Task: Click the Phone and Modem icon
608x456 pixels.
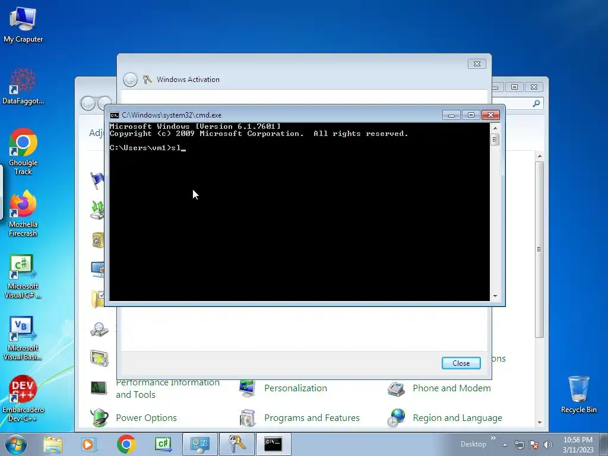Action: pyautogui.click(x=396, y=388)
